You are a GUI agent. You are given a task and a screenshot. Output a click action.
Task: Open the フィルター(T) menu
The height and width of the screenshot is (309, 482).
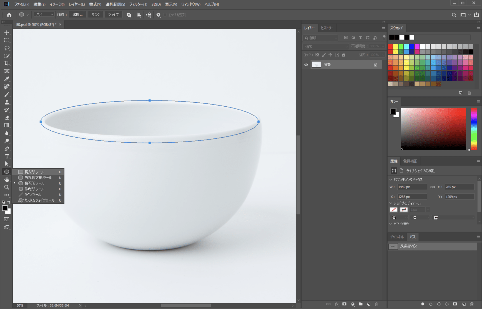click(138, 4)
